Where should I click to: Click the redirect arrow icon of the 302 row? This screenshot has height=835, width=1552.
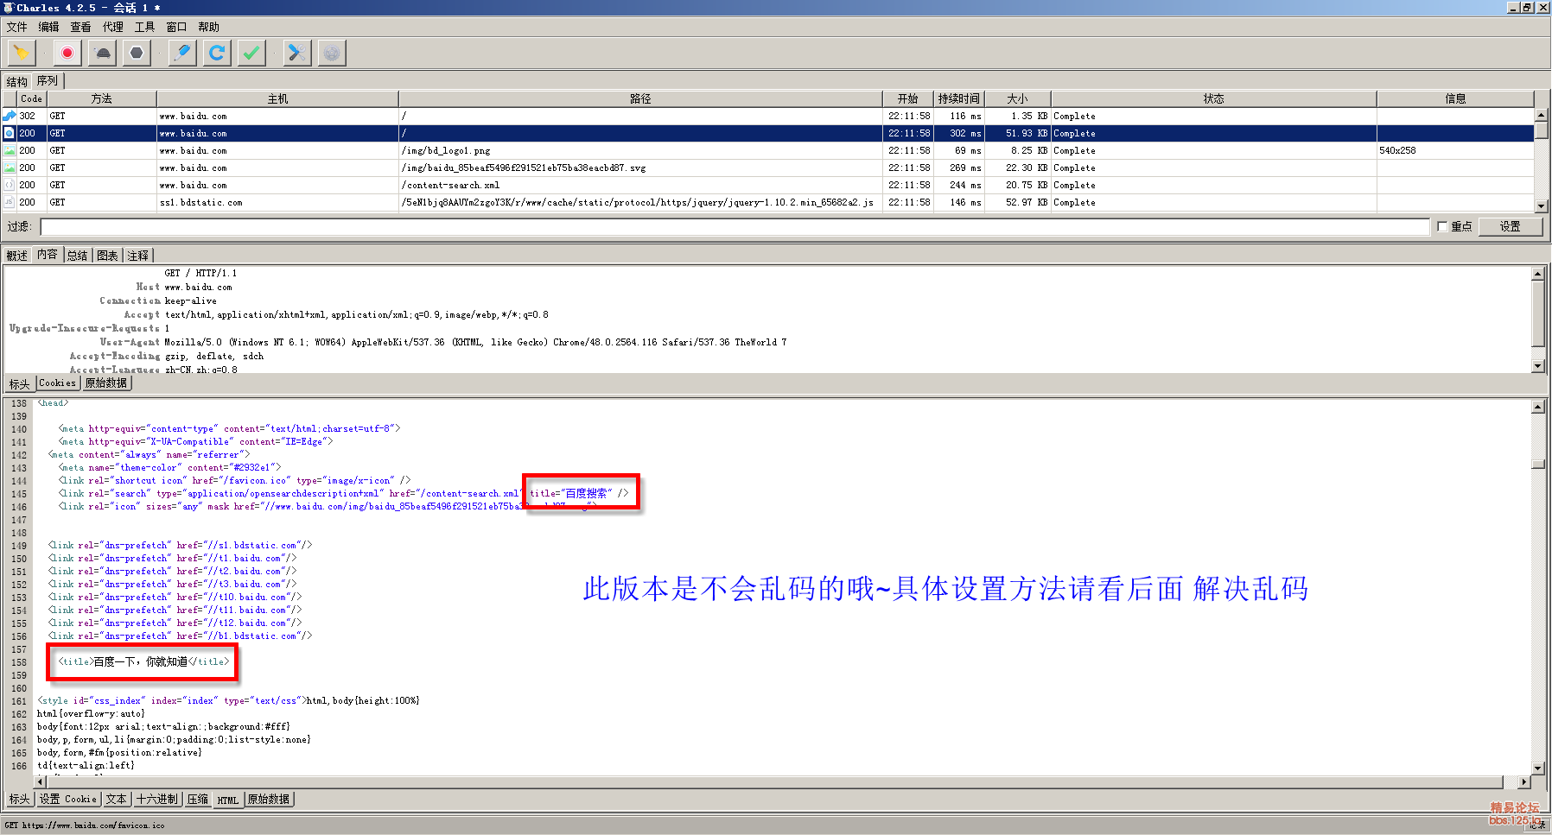(10, 116)
